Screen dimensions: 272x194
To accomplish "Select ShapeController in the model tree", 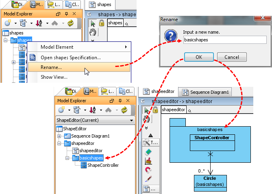I will coord(100,165).
